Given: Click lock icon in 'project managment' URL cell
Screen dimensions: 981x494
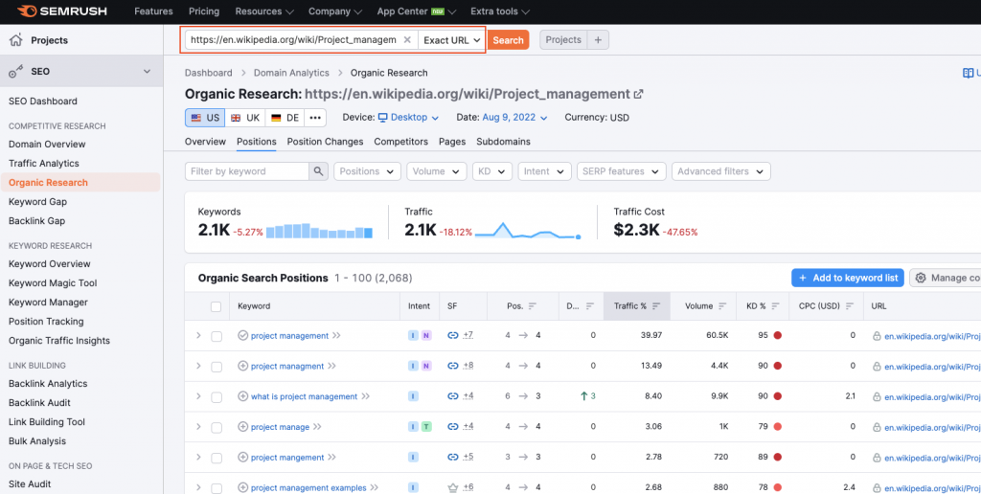Looking at the screenshot, I should click(x=878, y=367).
